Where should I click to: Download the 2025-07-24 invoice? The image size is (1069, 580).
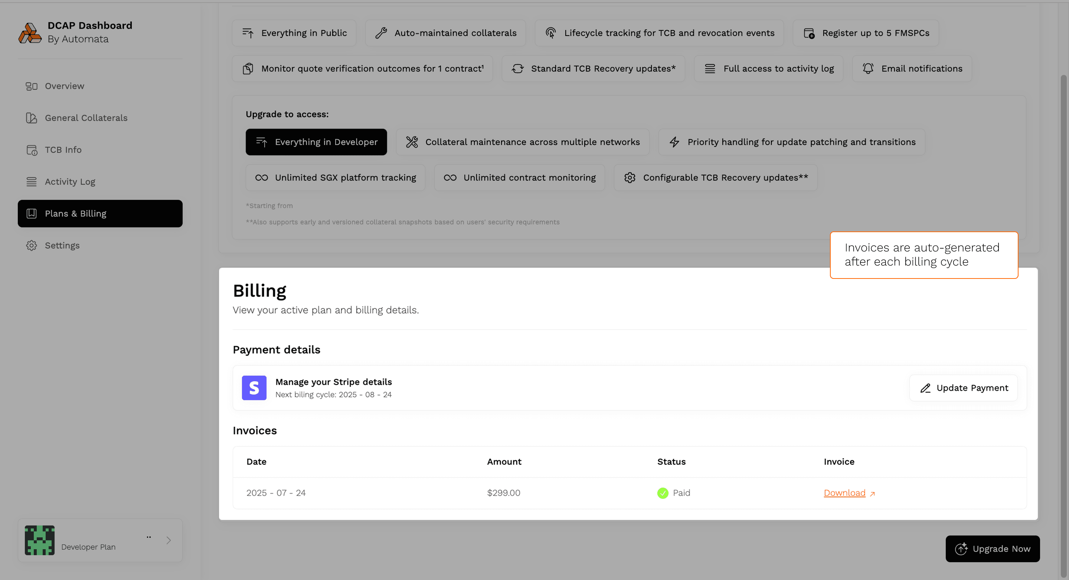click(844, 492)
